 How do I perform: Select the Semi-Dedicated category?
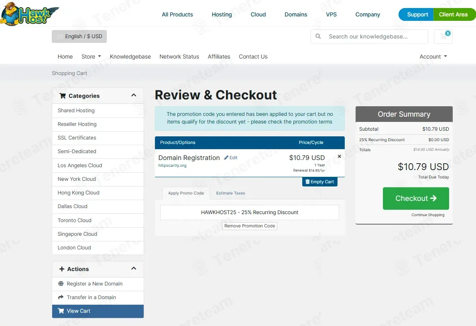click(x=98, y=152)
